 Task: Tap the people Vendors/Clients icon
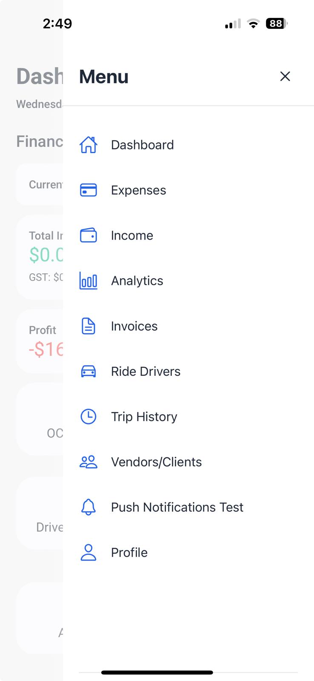click(x=88, y=462)
